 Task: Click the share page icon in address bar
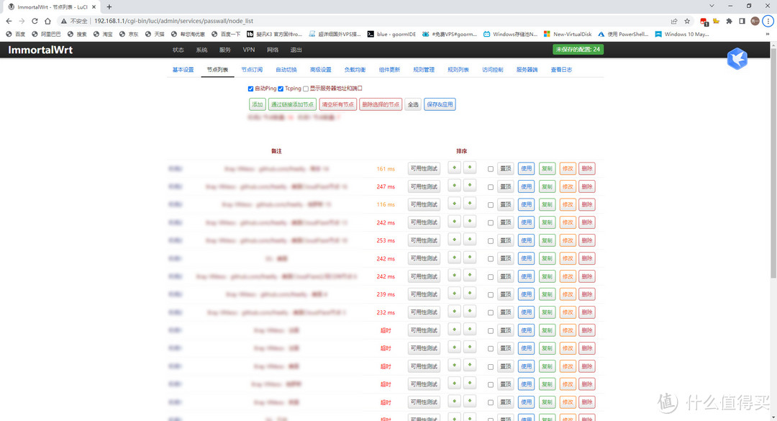coord(673,21)
